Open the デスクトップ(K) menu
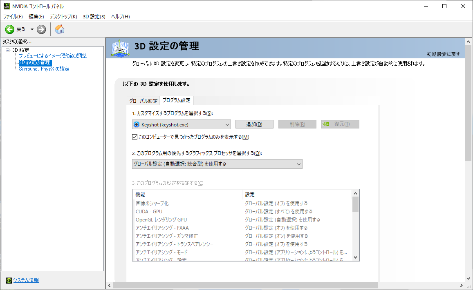The height and width of the screenshot is (290, 473). click(x=63, y=17)
